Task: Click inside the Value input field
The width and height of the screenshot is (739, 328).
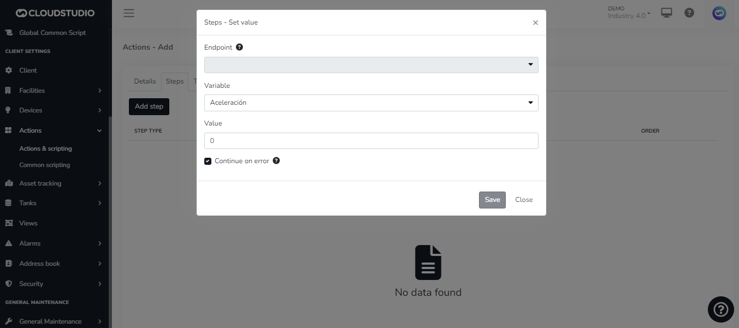Action: coord(371,140)
